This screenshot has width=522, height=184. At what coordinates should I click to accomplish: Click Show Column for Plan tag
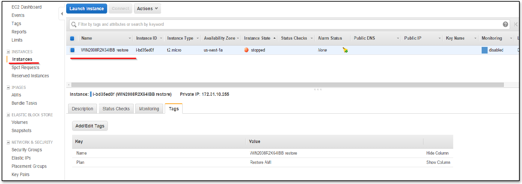point(438,162)
